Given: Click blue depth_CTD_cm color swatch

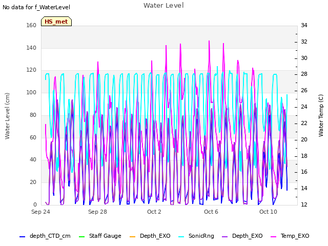Looking at the screenshot, I should [22, 237].
